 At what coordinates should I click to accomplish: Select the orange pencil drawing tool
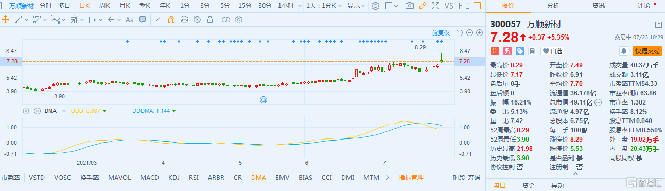(423, 6)
